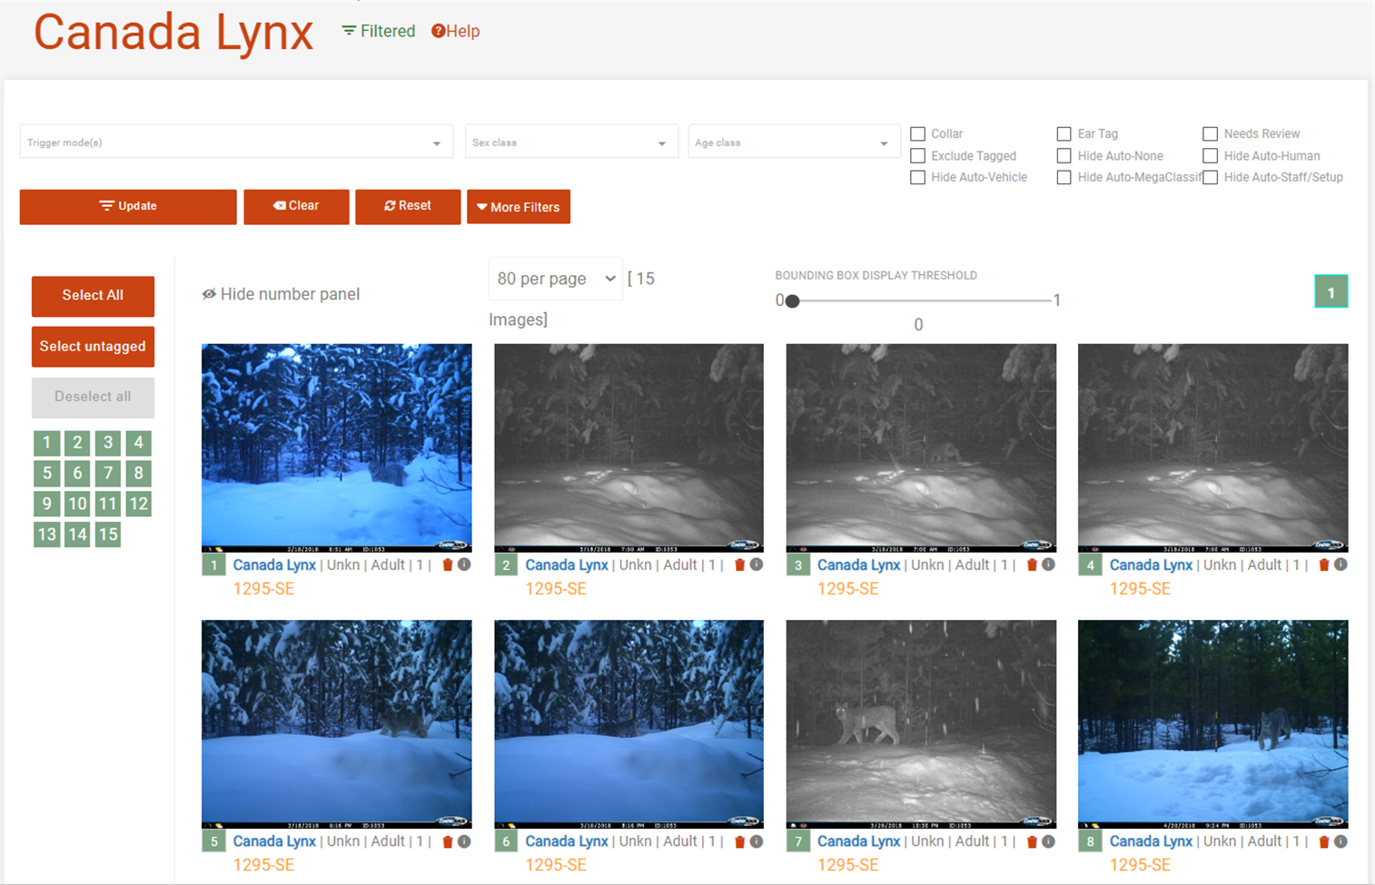This screenshot has height=885, width=1375.
Task: Check the Needs Review box
Action: click(1211, 133)
